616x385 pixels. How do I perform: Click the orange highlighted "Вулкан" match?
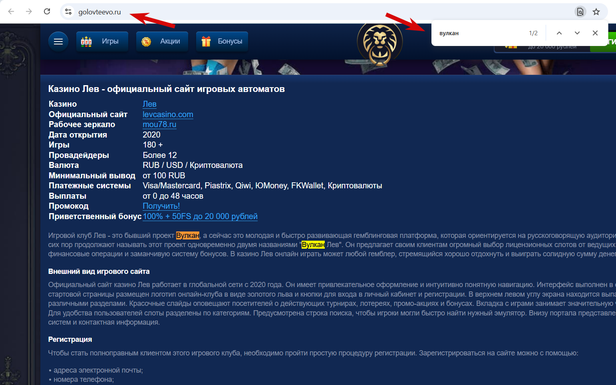tap(188, 235)
